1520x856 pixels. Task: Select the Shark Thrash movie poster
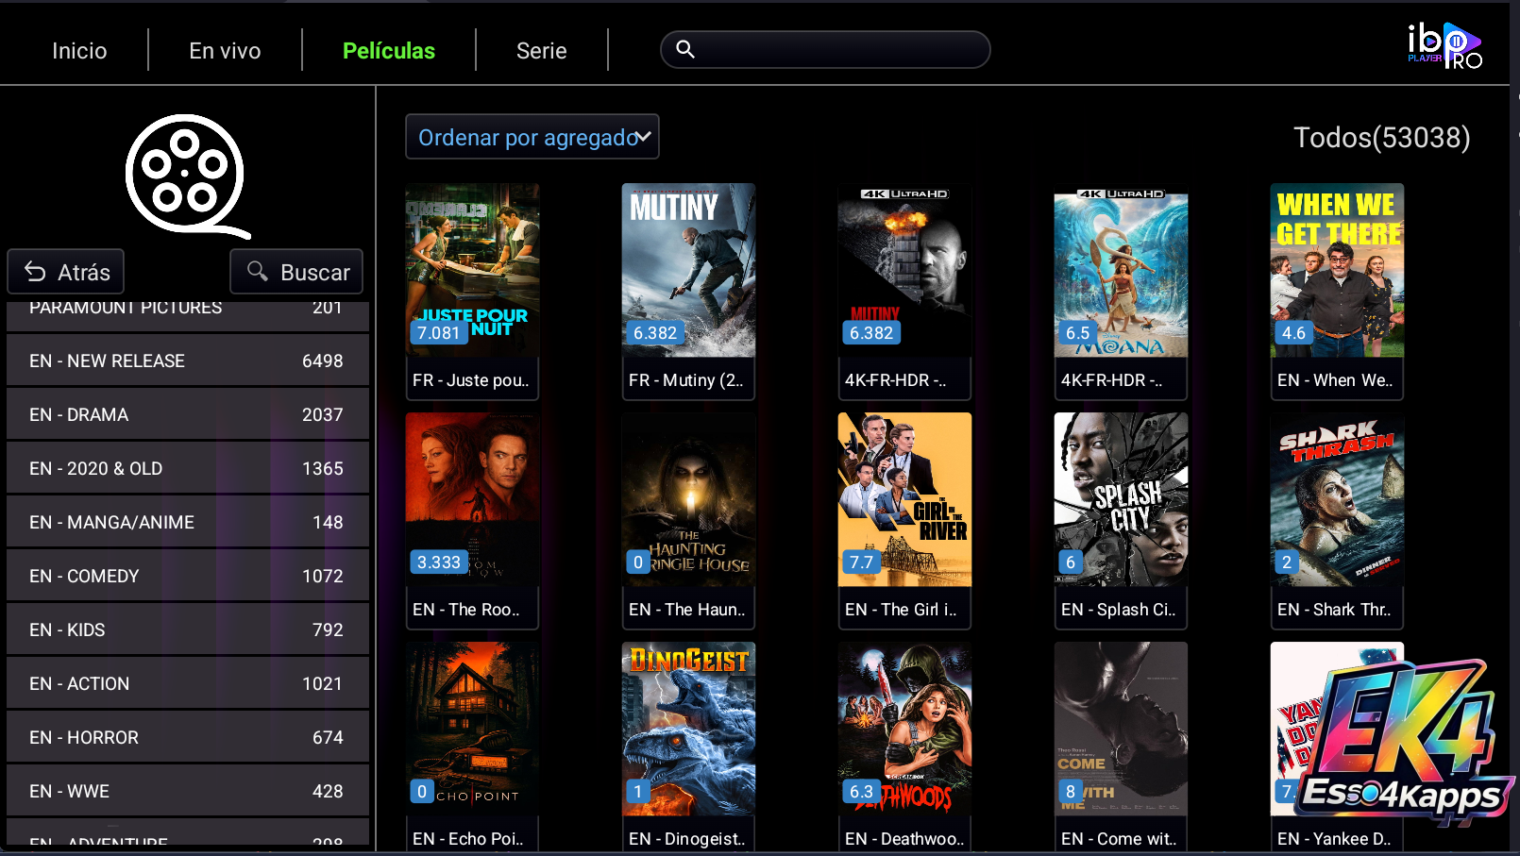tap(1337, 499)
